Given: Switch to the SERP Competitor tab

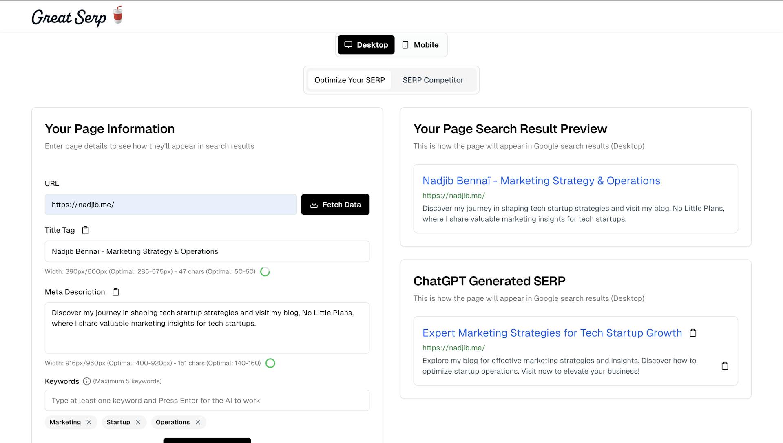Looking at the screenshot, I should 433,80.
